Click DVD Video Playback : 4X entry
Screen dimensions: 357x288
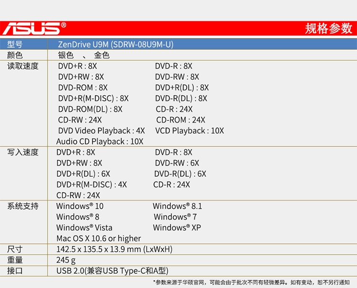pos(101,131)
